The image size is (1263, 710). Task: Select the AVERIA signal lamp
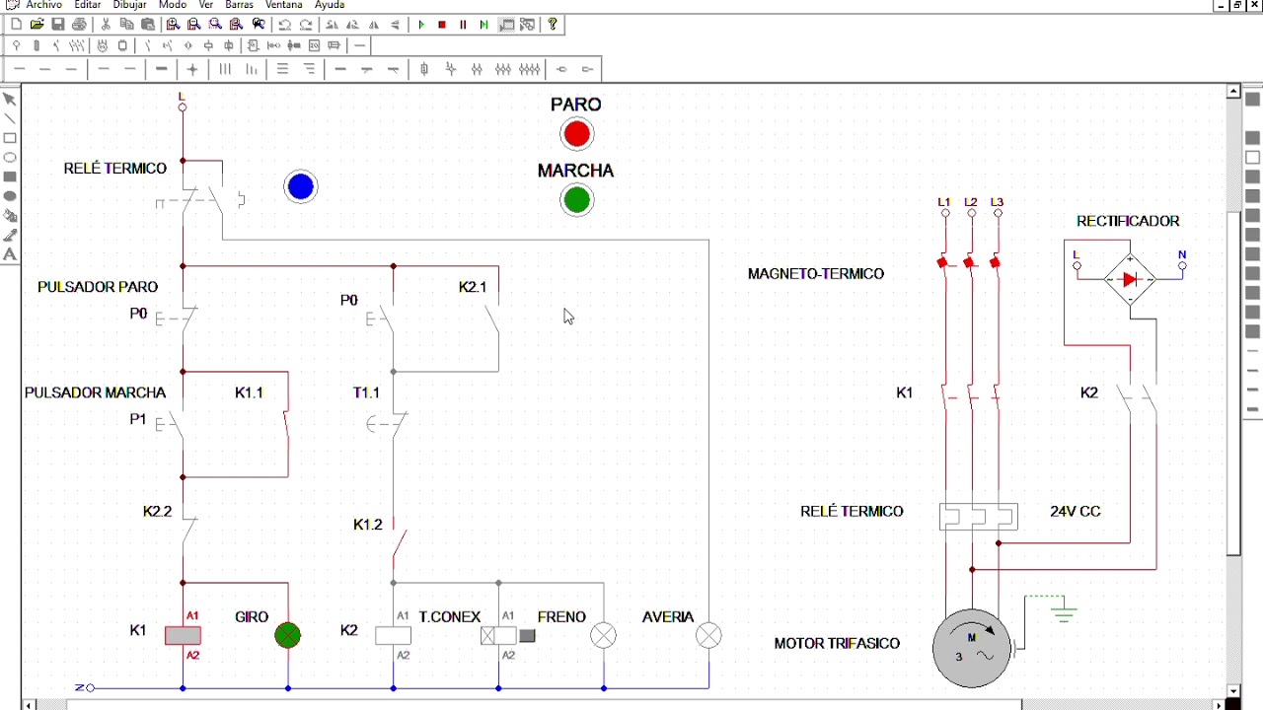pyautogui.click(x=708, y=636)
